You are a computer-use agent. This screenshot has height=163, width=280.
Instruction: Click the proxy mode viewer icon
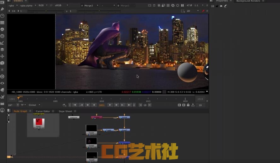click(163, 6)
